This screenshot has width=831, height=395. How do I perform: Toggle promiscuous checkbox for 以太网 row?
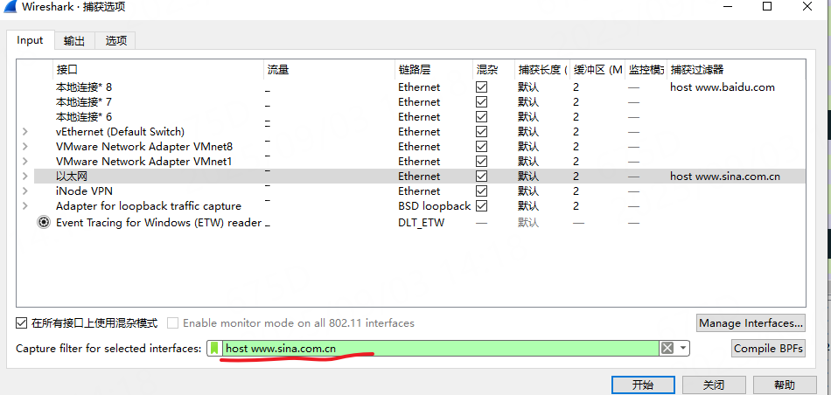pos(482,176)
